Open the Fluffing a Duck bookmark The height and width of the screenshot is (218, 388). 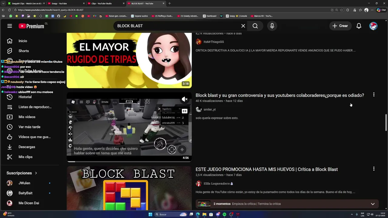tap(162, 16)
